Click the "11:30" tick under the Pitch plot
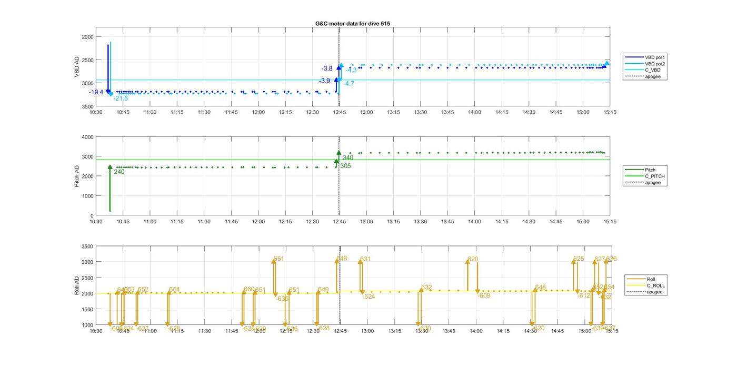The width and height of the screenshot is (737, 365). [204, 221]
